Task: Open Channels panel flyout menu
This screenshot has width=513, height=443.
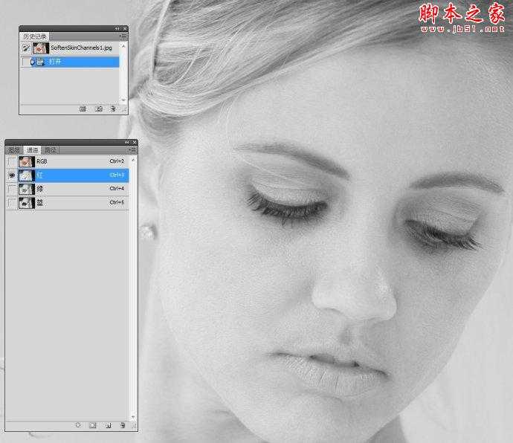Action: tap(132, 150)
